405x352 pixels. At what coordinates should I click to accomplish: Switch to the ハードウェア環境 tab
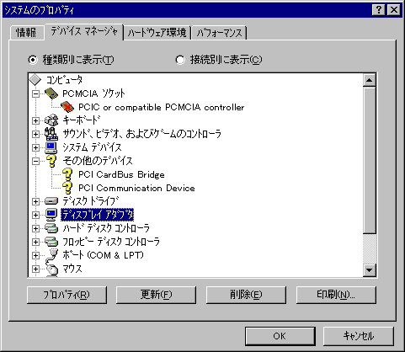click(x=157, y=33)
